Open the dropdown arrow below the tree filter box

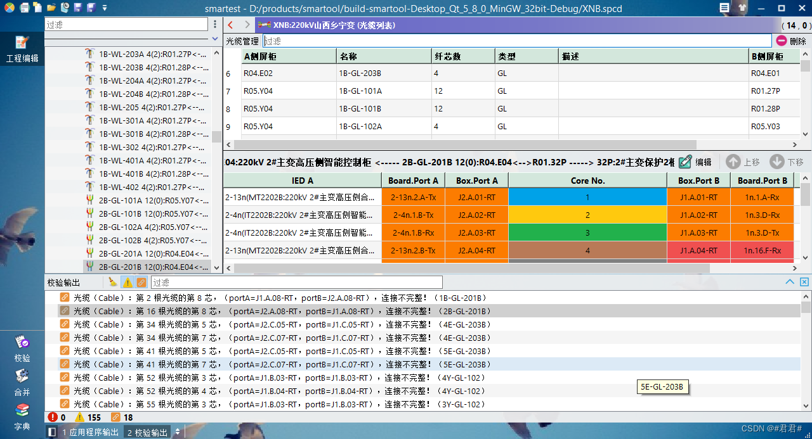[x=215, y=39]
